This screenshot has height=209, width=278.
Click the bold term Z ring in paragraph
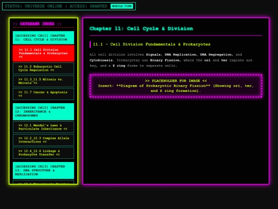click(x=119, y=66)
